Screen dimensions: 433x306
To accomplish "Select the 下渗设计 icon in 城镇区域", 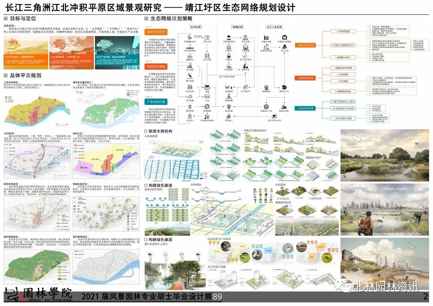I will click(229, 47).
